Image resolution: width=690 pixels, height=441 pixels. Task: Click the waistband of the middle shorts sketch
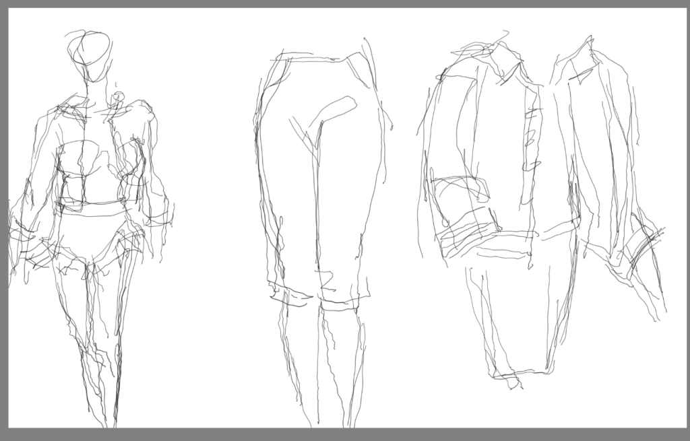pos(319,58)
